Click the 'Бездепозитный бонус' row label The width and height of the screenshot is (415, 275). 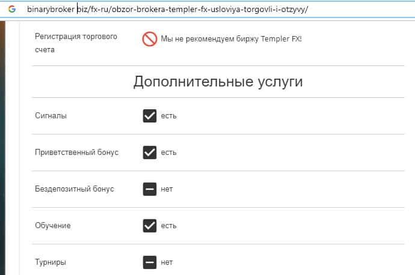[x=75, y=189]
